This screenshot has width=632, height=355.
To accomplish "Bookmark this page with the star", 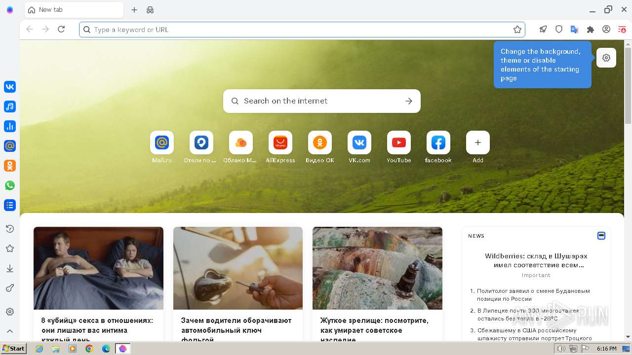I will (517, 30).
